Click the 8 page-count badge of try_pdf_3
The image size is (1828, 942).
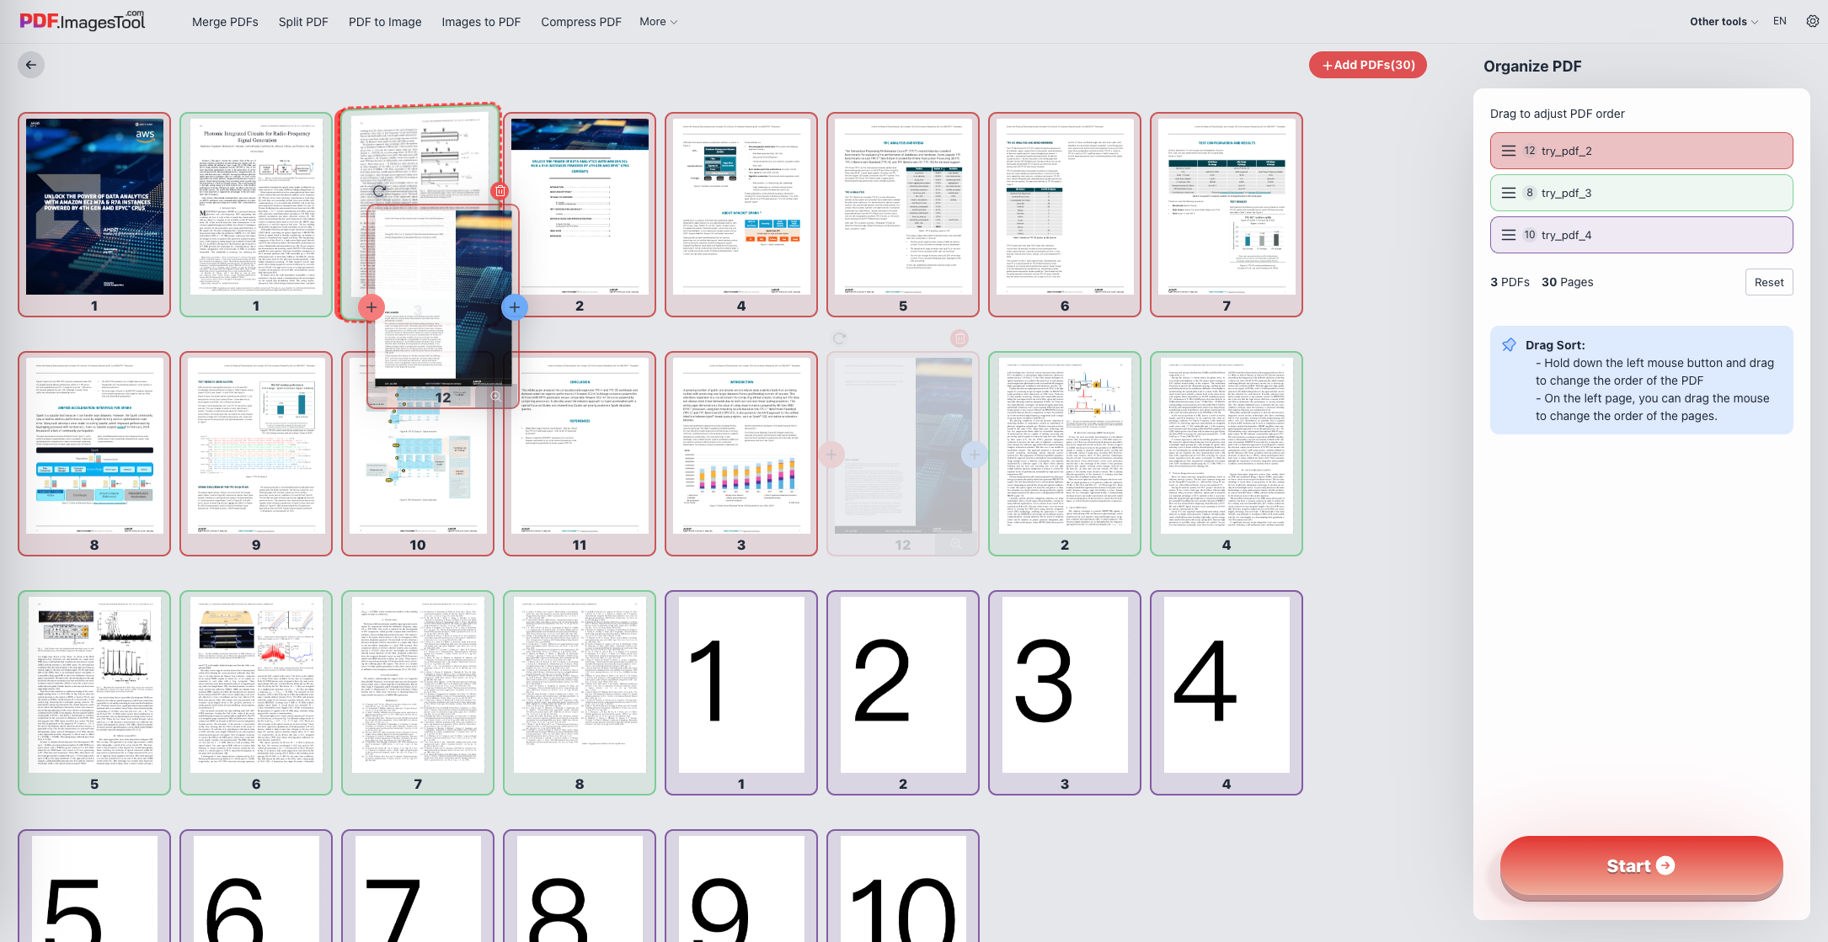click(1530, 193)
